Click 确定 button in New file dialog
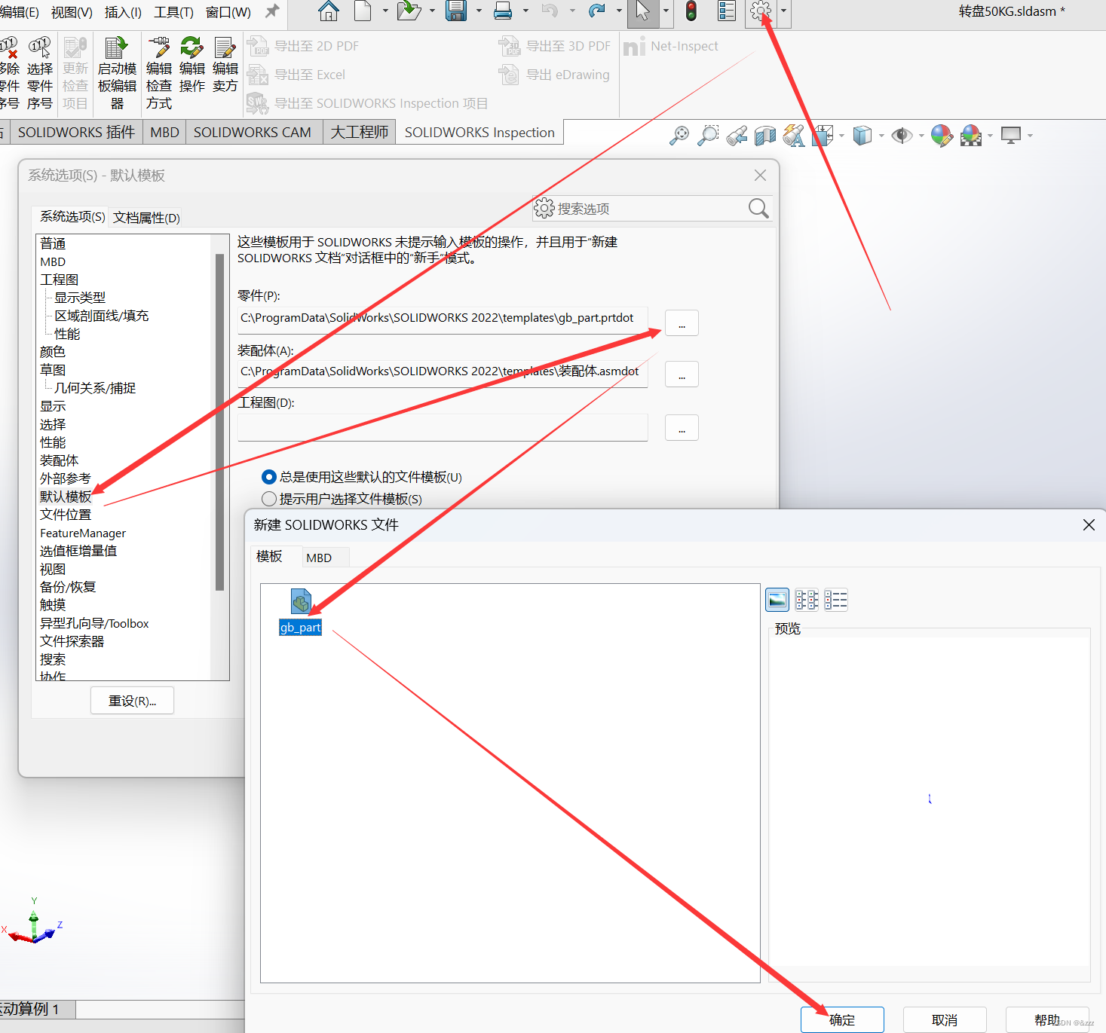 click(x=842, y=1019)
